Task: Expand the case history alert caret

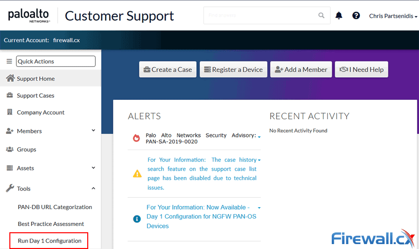Action: click(x=259, y=160)
